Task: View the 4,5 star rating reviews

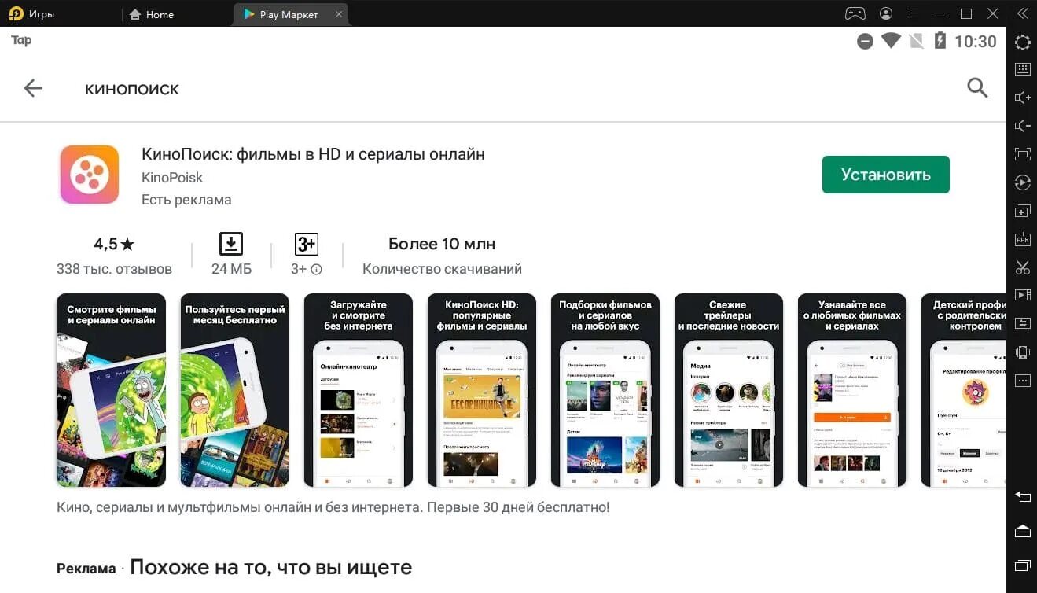Action: coord(114,244)
